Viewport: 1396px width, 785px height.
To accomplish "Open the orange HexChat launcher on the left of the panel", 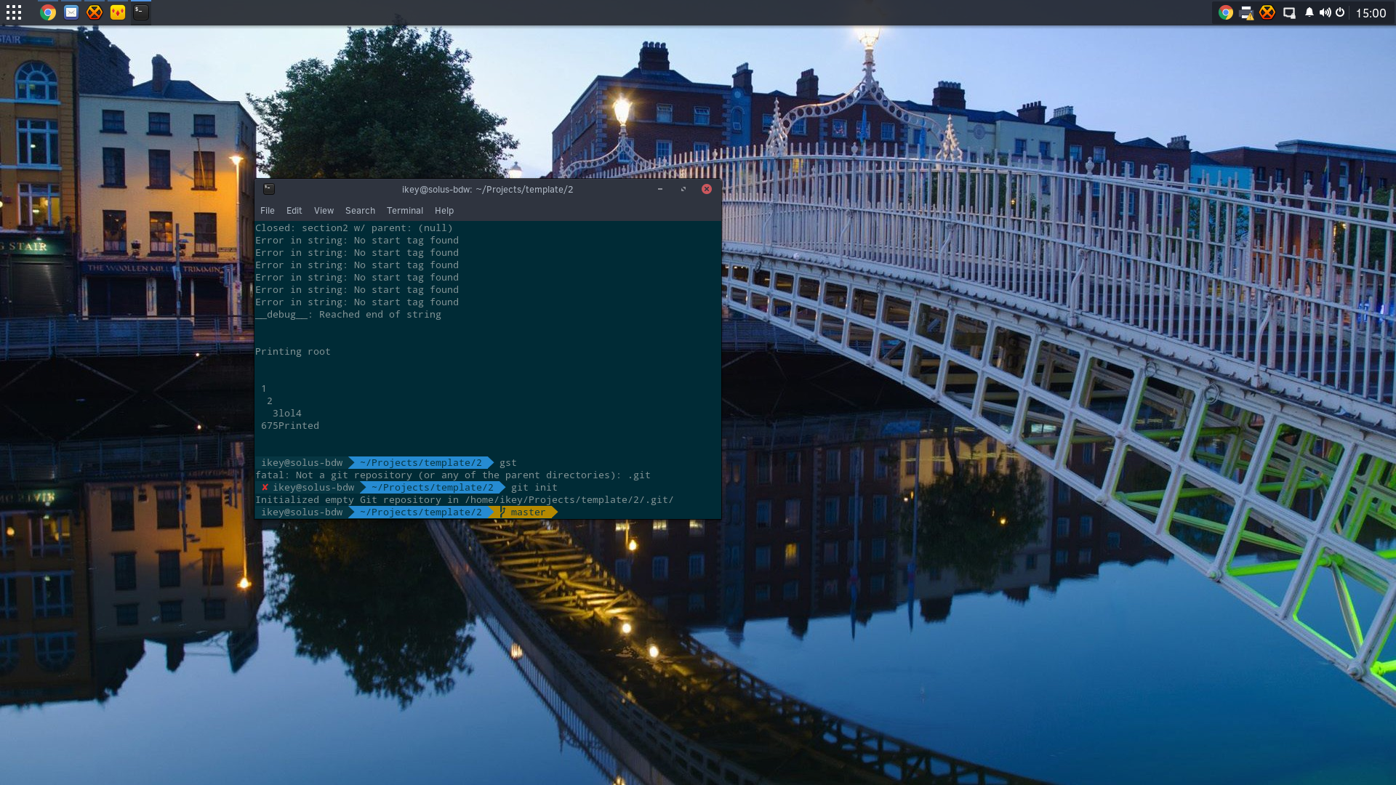I will coord(95,12).
